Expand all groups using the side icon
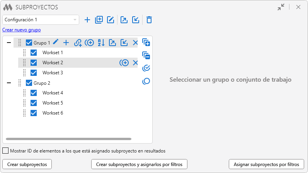308x173 pixels. [x=146, y=42]
